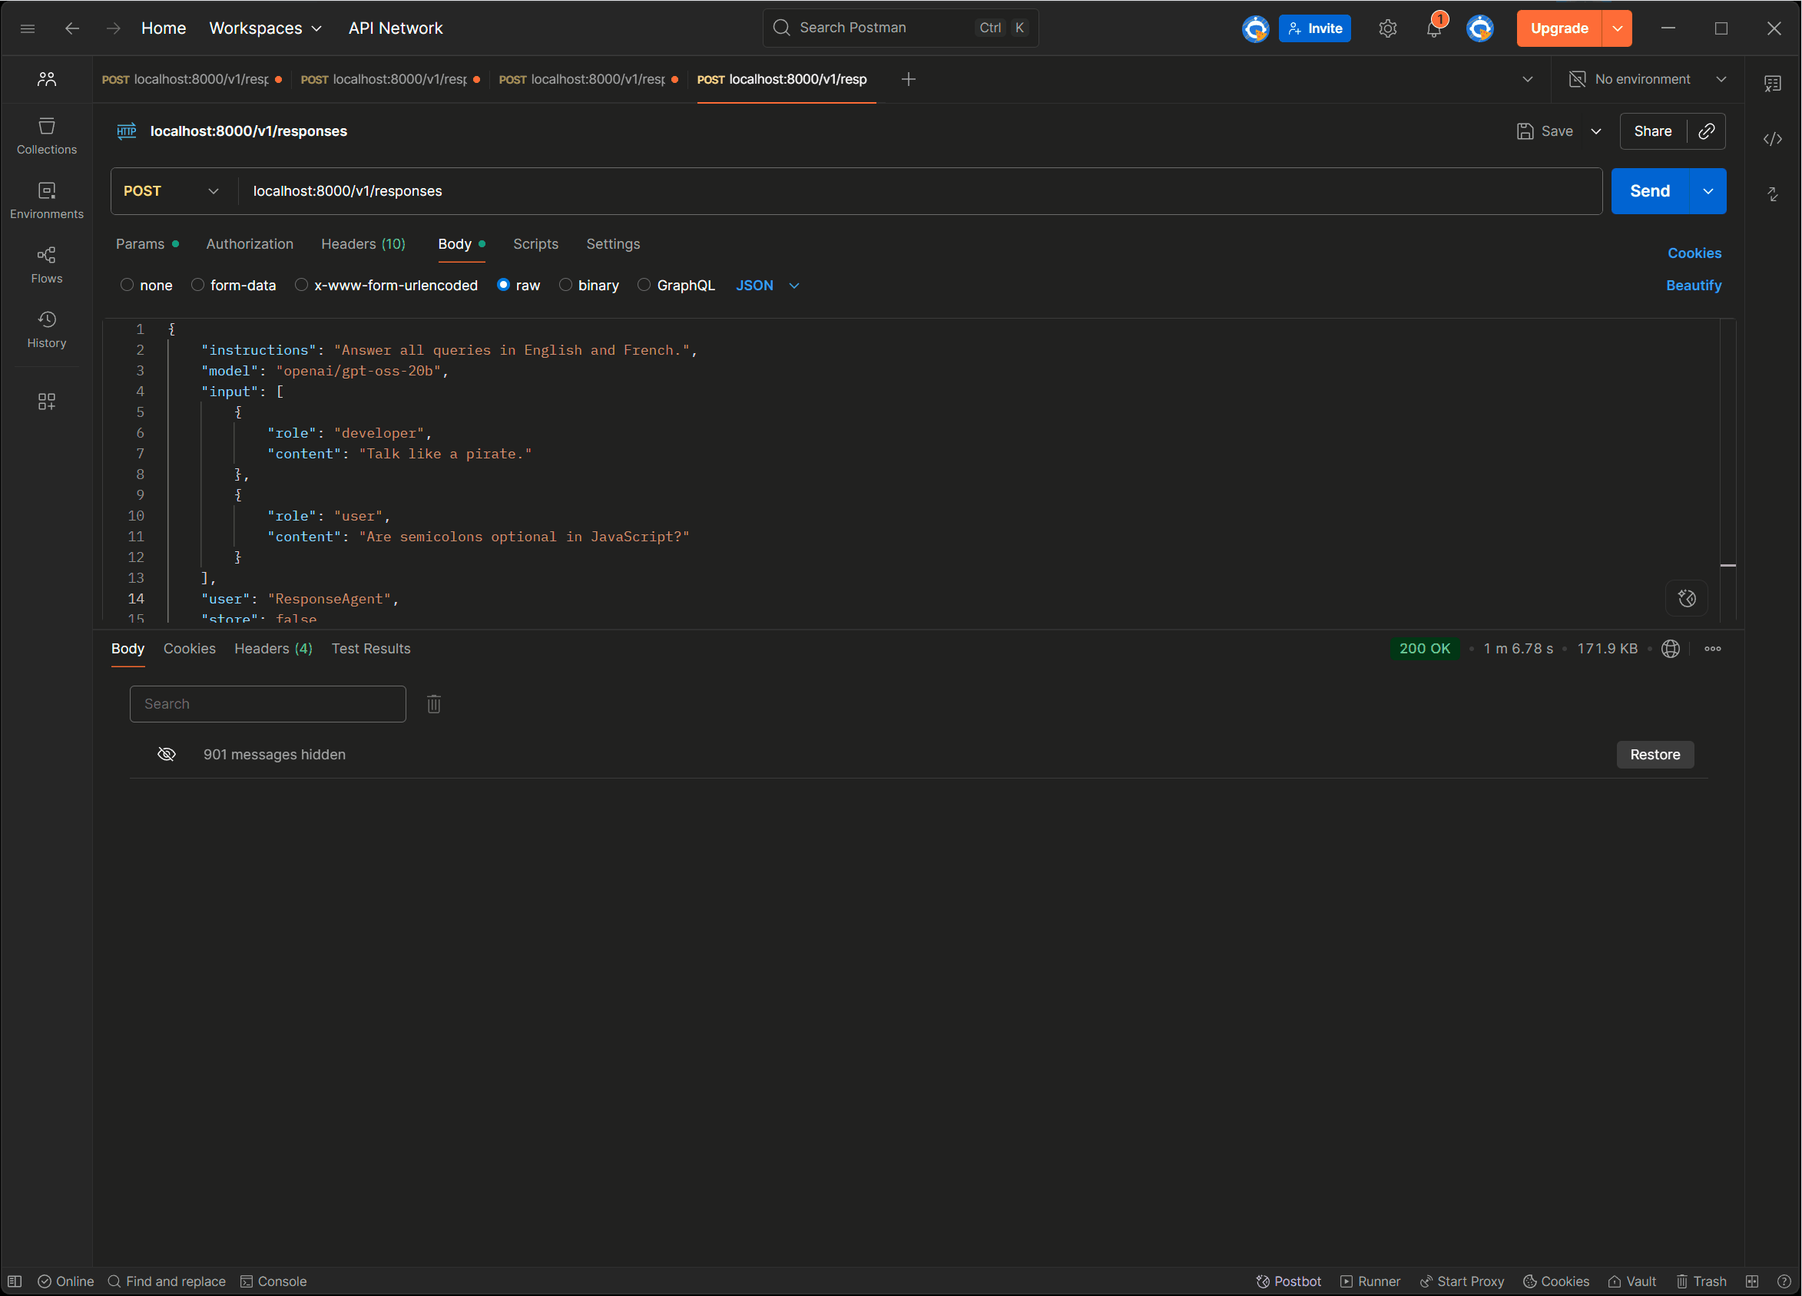
Task: Open the settings gear icon
Action: pyautogui.click(x=1387, y=28)
